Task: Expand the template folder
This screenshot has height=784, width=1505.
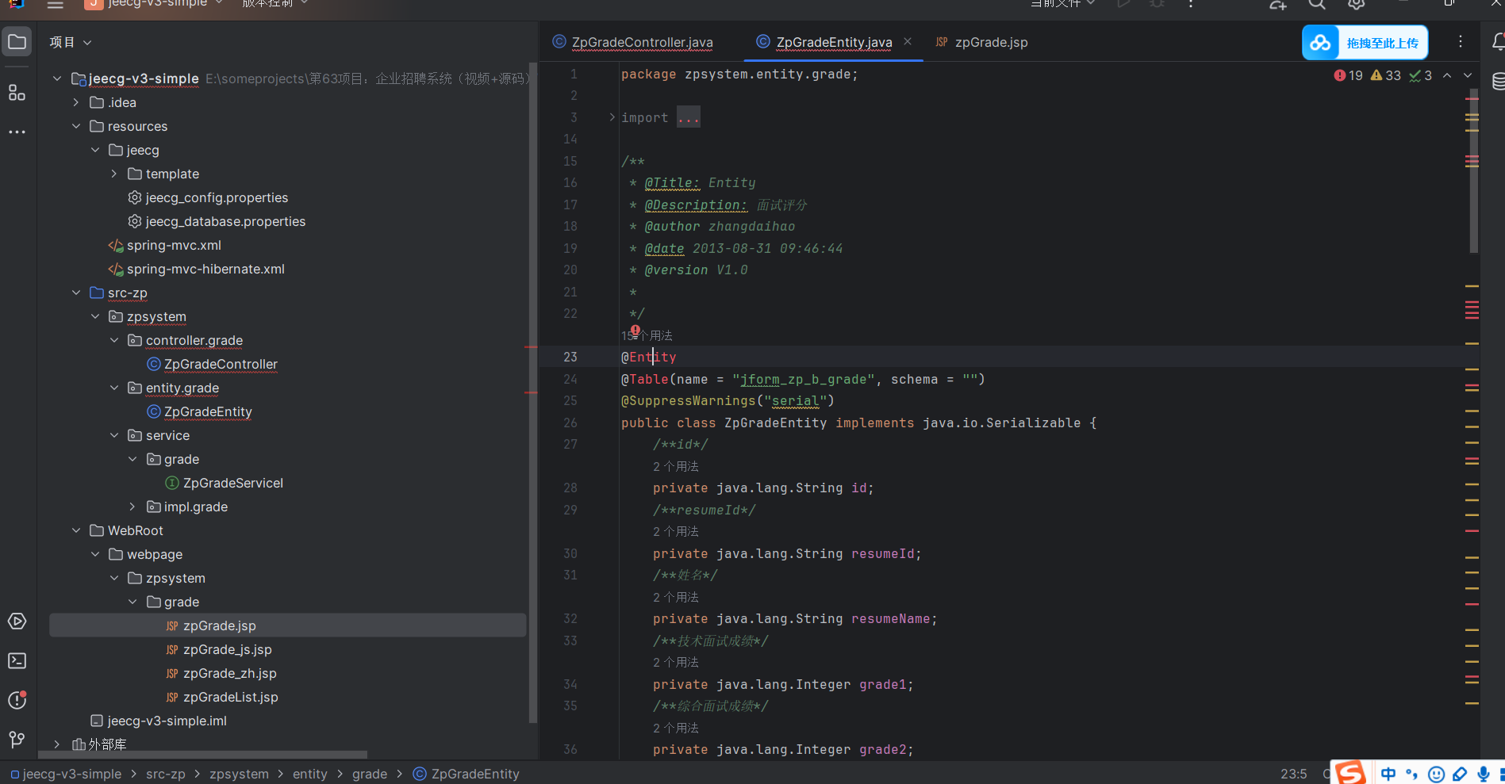Action: click(114, 174)
